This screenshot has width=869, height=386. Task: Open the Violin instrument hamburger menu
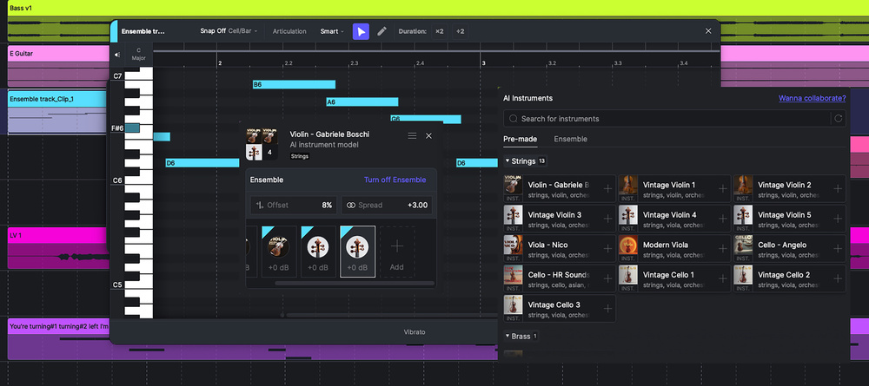coord(412,136)
